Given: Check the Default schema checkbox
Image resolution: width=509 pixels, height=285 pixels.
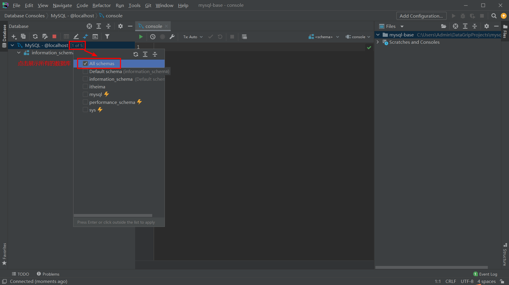Looking at the screenshot, I should click(x=85, y=71).
